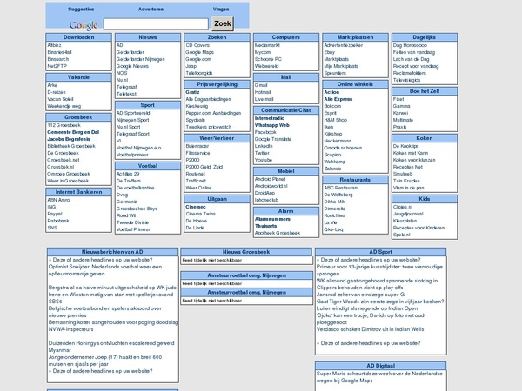Open the Adverteren menu link
This screenshot has width=522, height=391.
pos(151,10)
